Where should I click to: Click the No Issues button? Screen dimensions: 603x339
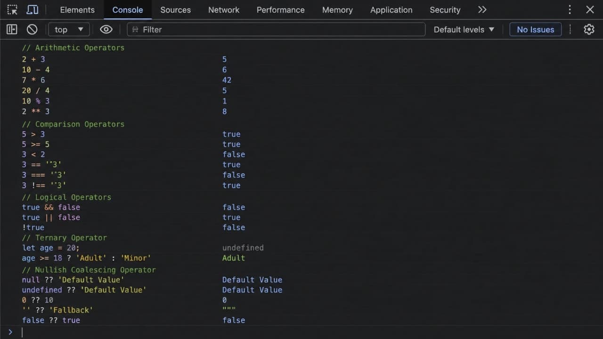(536, 29)
